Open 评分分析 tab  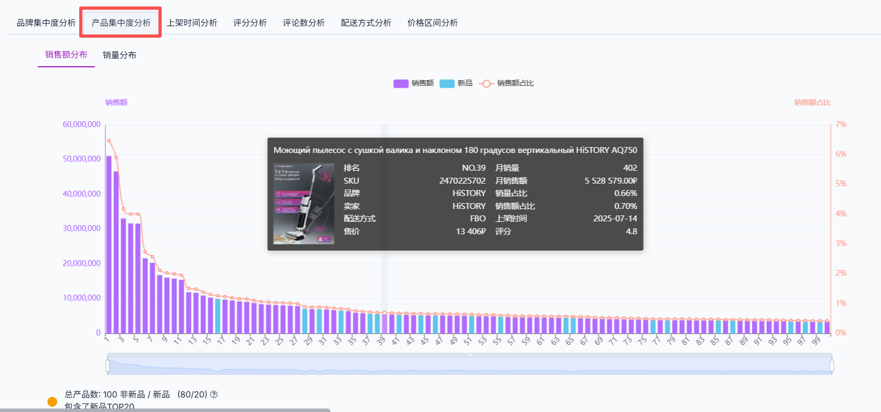(250, 23)
